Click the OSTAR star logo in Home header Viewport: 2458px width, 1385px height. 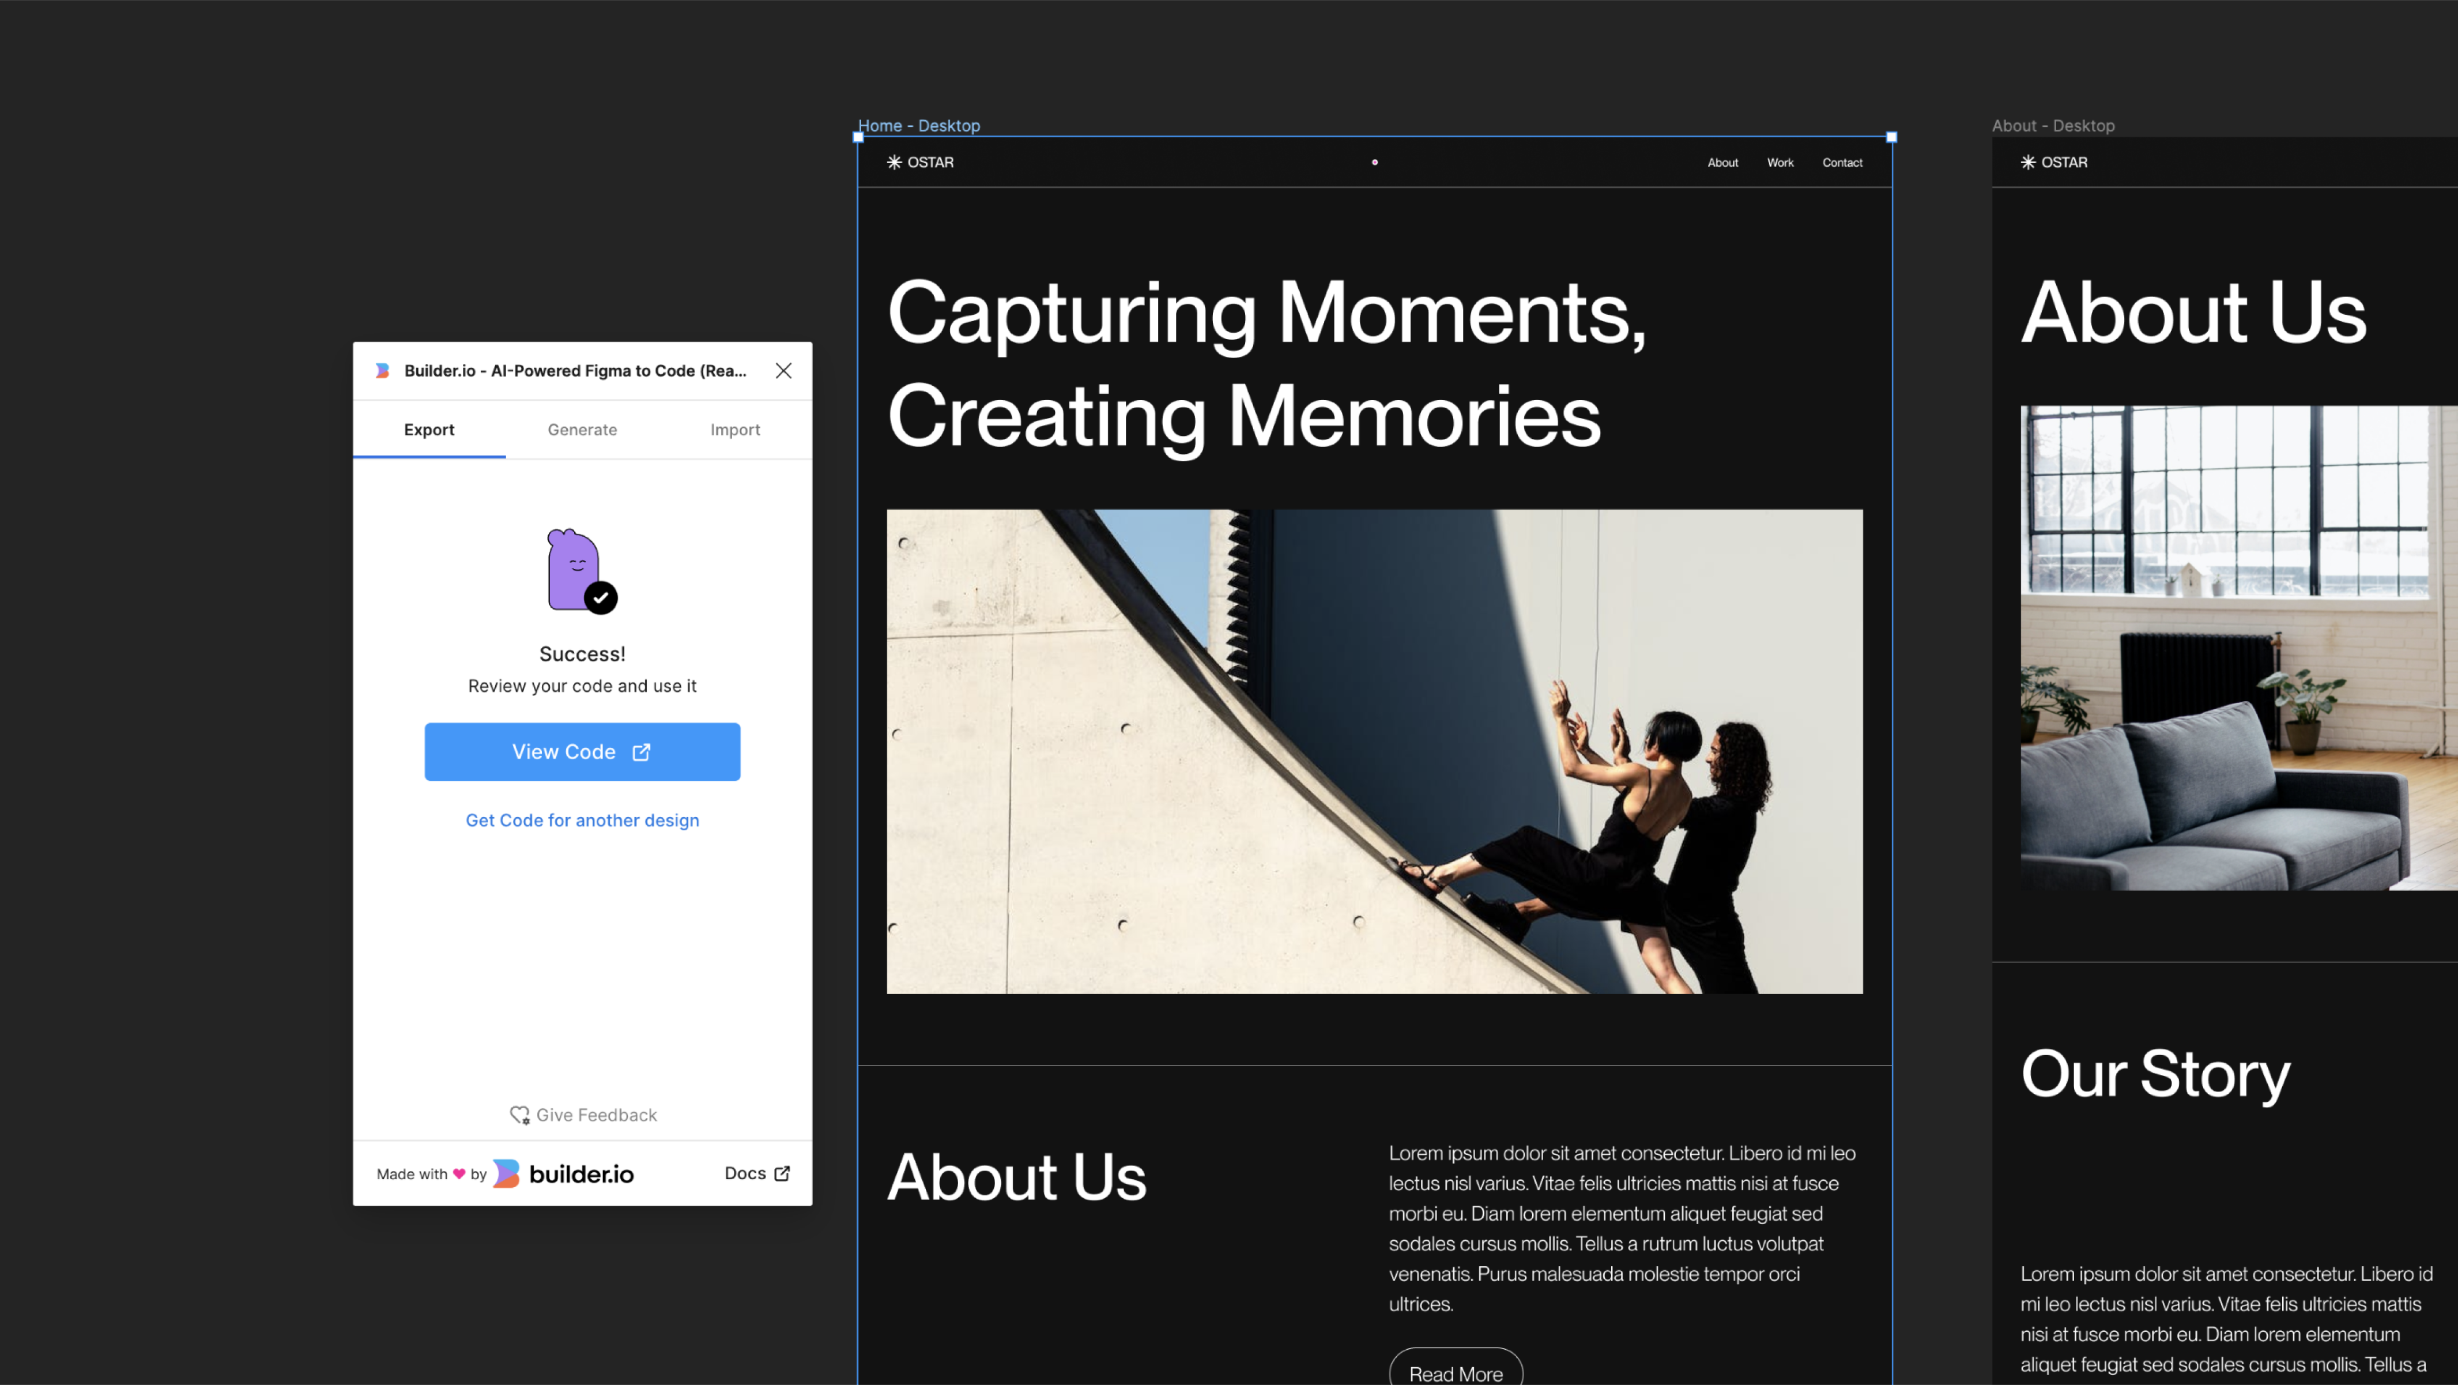click(x=894, y=162)
